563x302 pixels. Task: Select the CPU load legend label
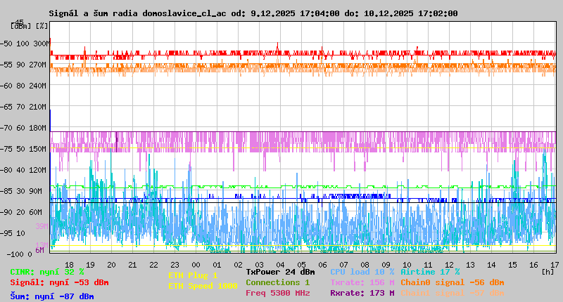[x=362, y=272]
